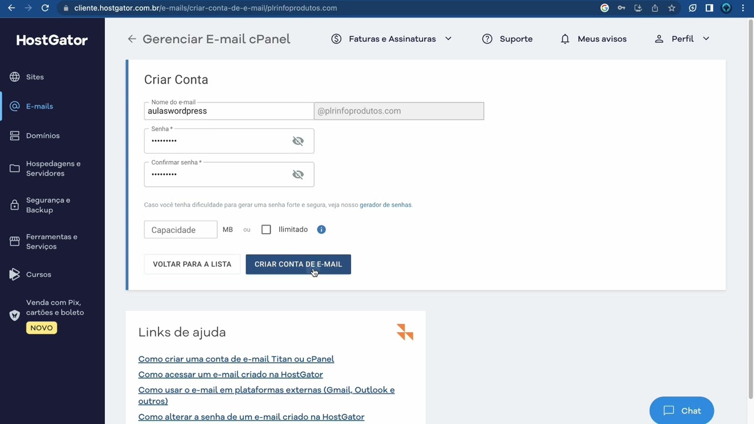Screen dimensions: 754x424
Task: Click the browser forward arrow
Action: pyautogui.click(x=28, y=8)
